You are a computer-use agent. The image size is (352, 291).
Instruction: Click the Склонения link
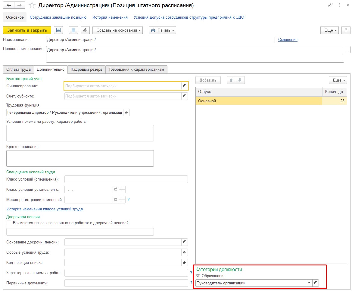pyautogui.click(x=288, y=40)
